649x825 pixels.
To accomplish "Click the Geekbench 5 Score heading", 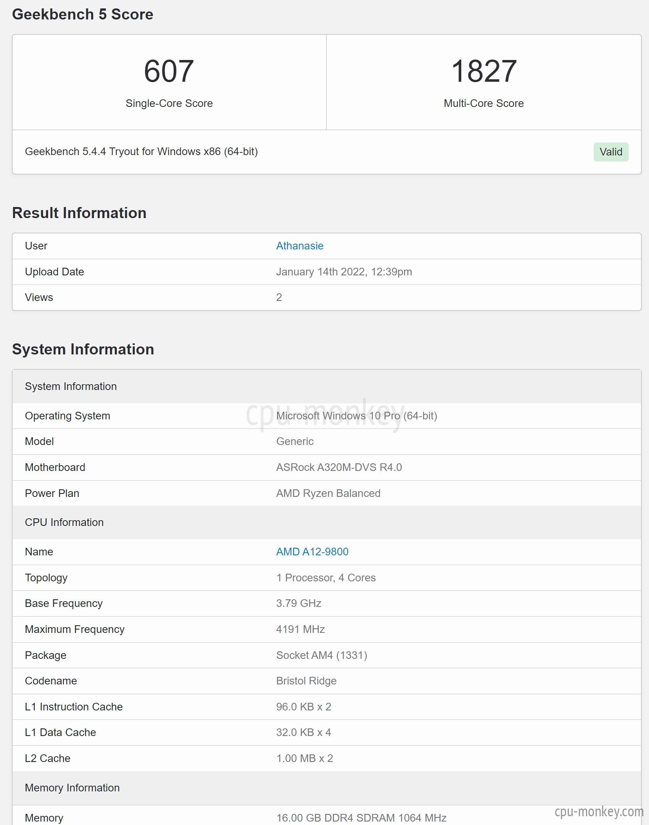I will pyautogui.click(x=82, y=15).
